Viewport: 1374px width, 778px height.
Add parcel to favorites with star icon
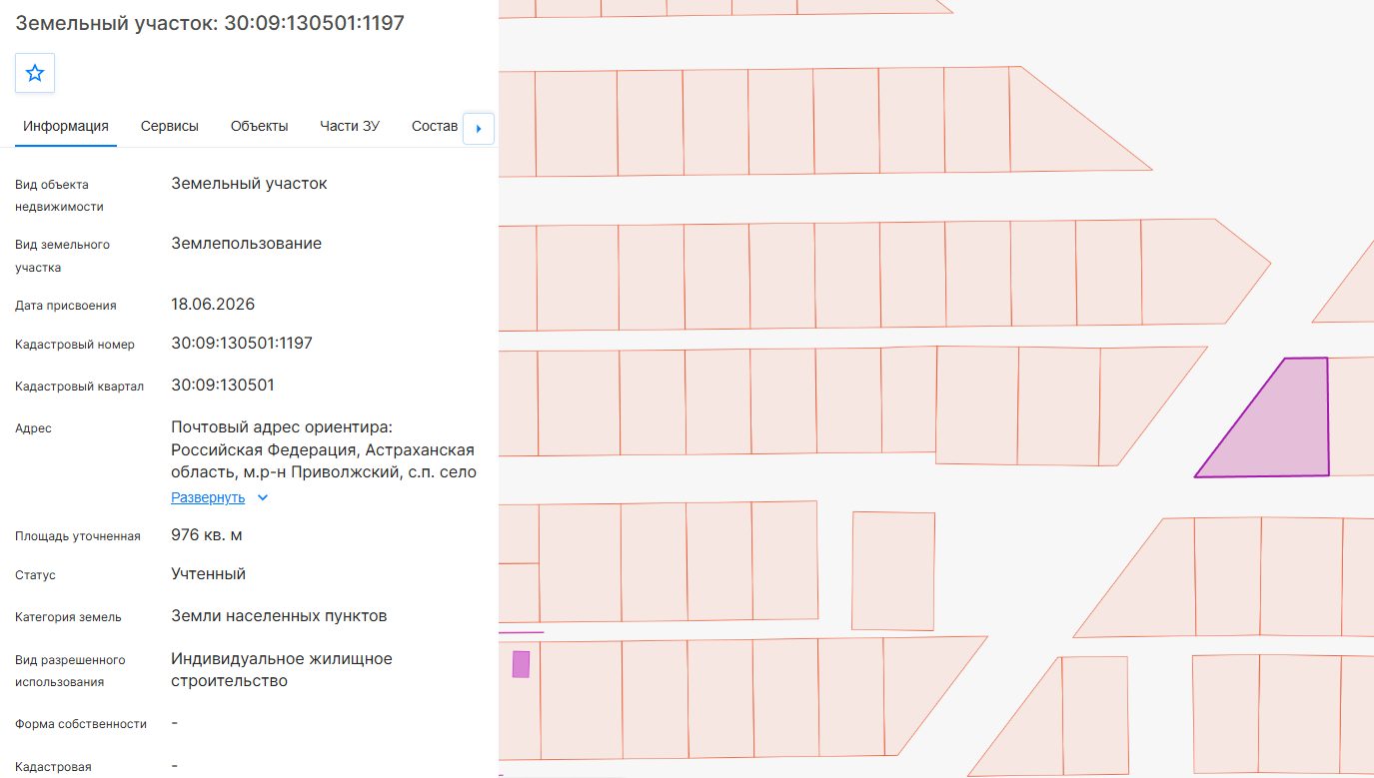click(35, 73)
